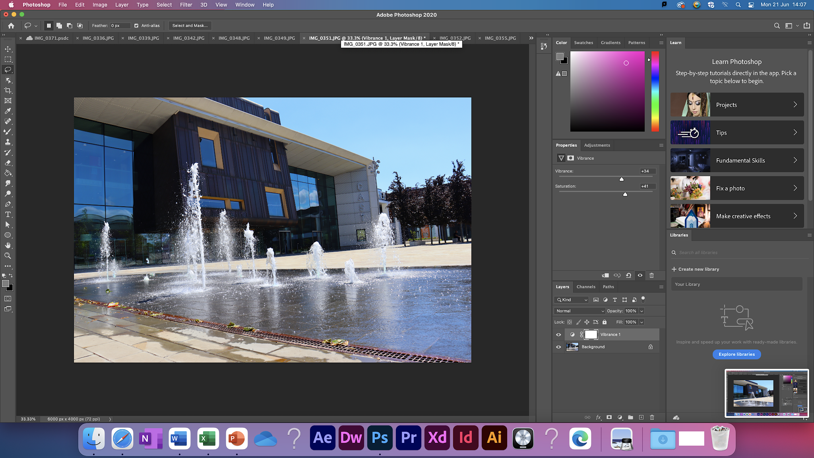Open the Normal blend mode dropdown
814x458 pixels.
click(579, 311)
